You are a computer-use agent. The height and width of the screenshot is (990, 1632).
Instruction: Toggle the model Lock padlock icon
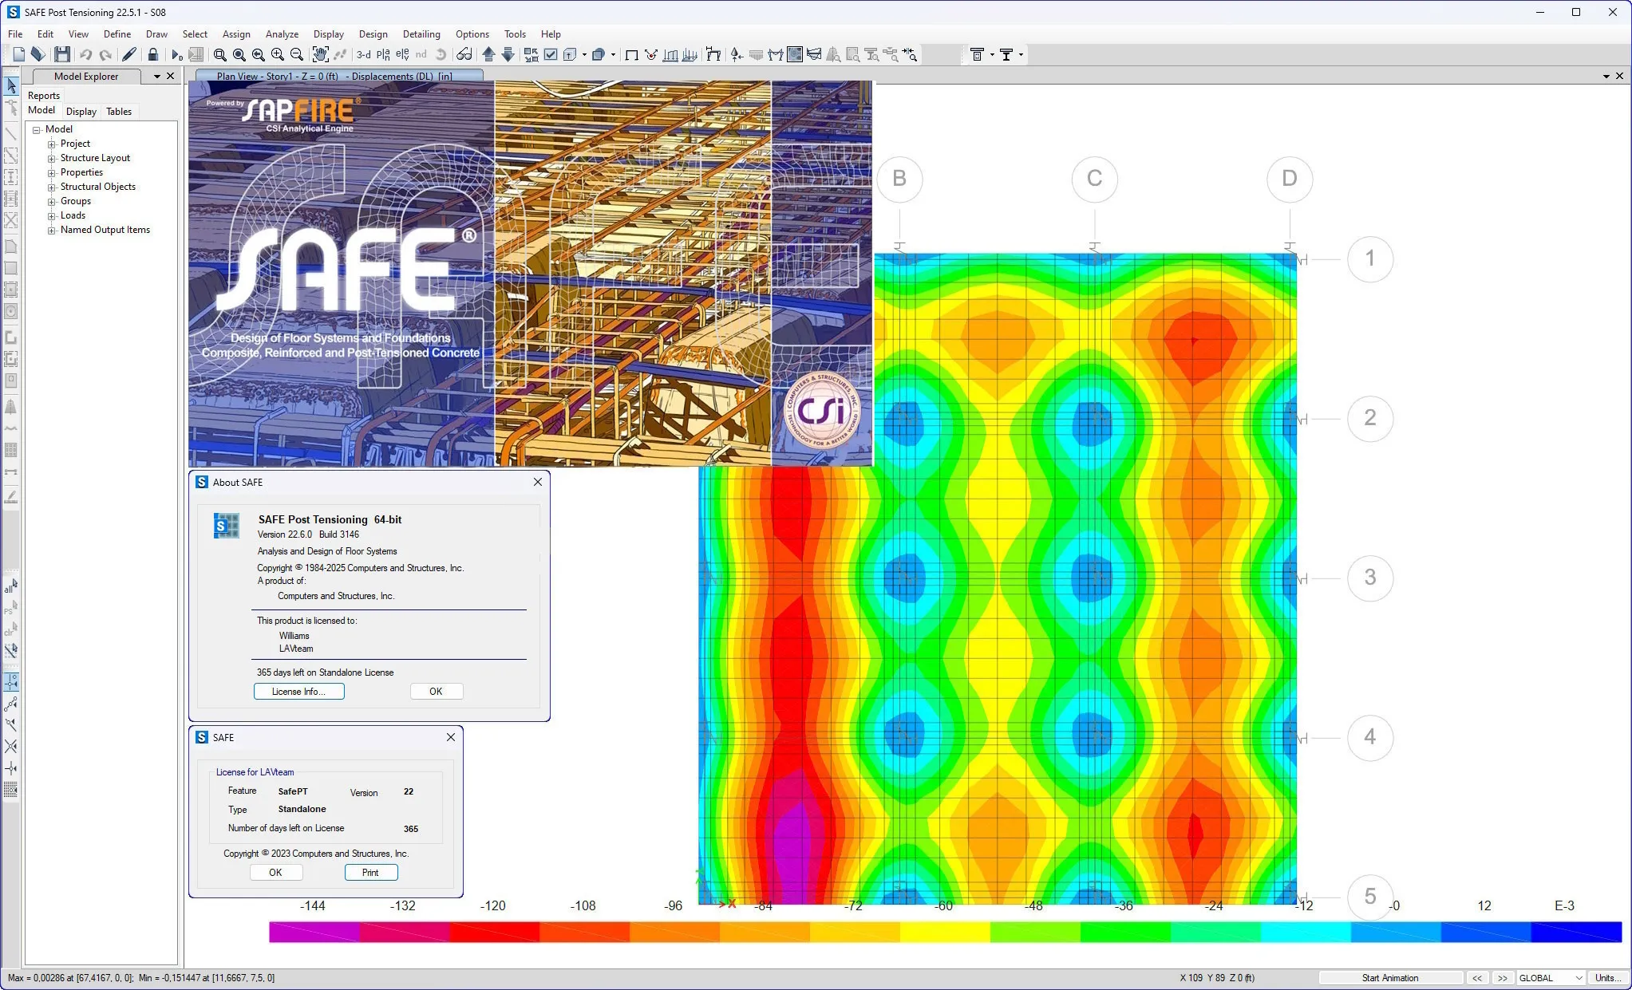[x=153, y=55]
